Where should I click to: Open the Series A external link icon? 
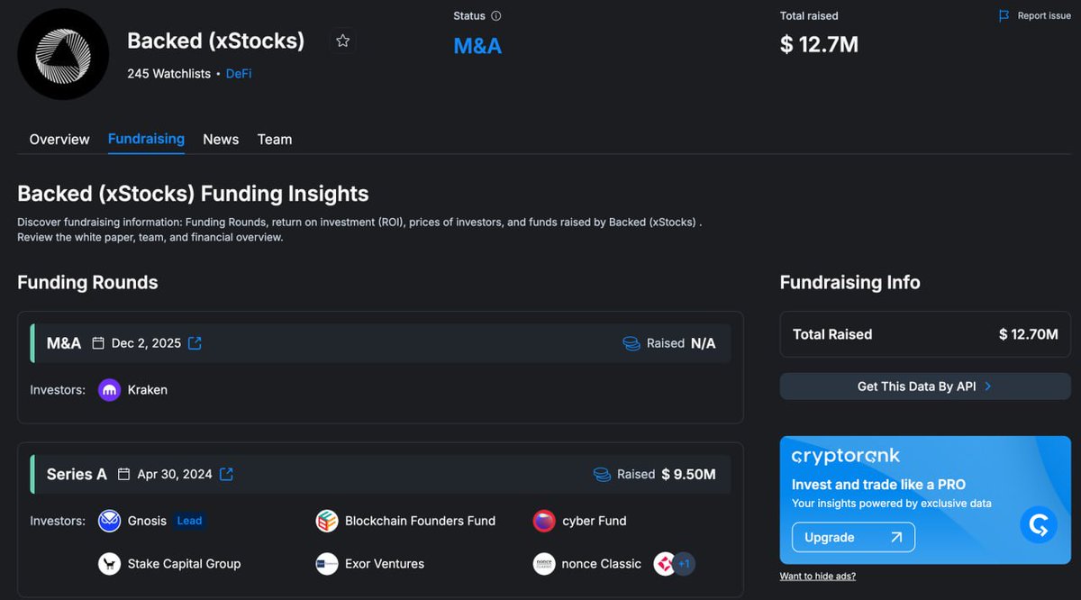pos(226,474)
